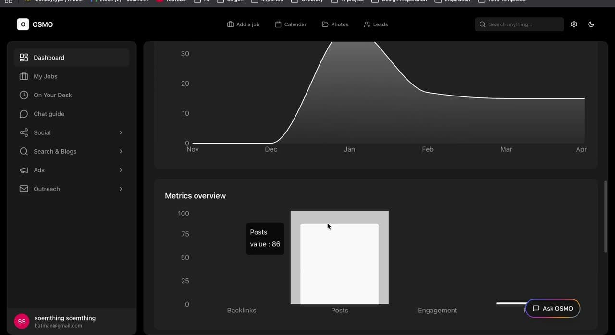Viewport: 615px width, 335px height.
Task: Click user name soemthing soemthing
Action: [x=65, y=318]
